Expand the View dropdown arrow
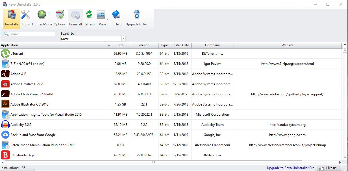Viewport: 348px width, 171px height. (x=107, y=19)
